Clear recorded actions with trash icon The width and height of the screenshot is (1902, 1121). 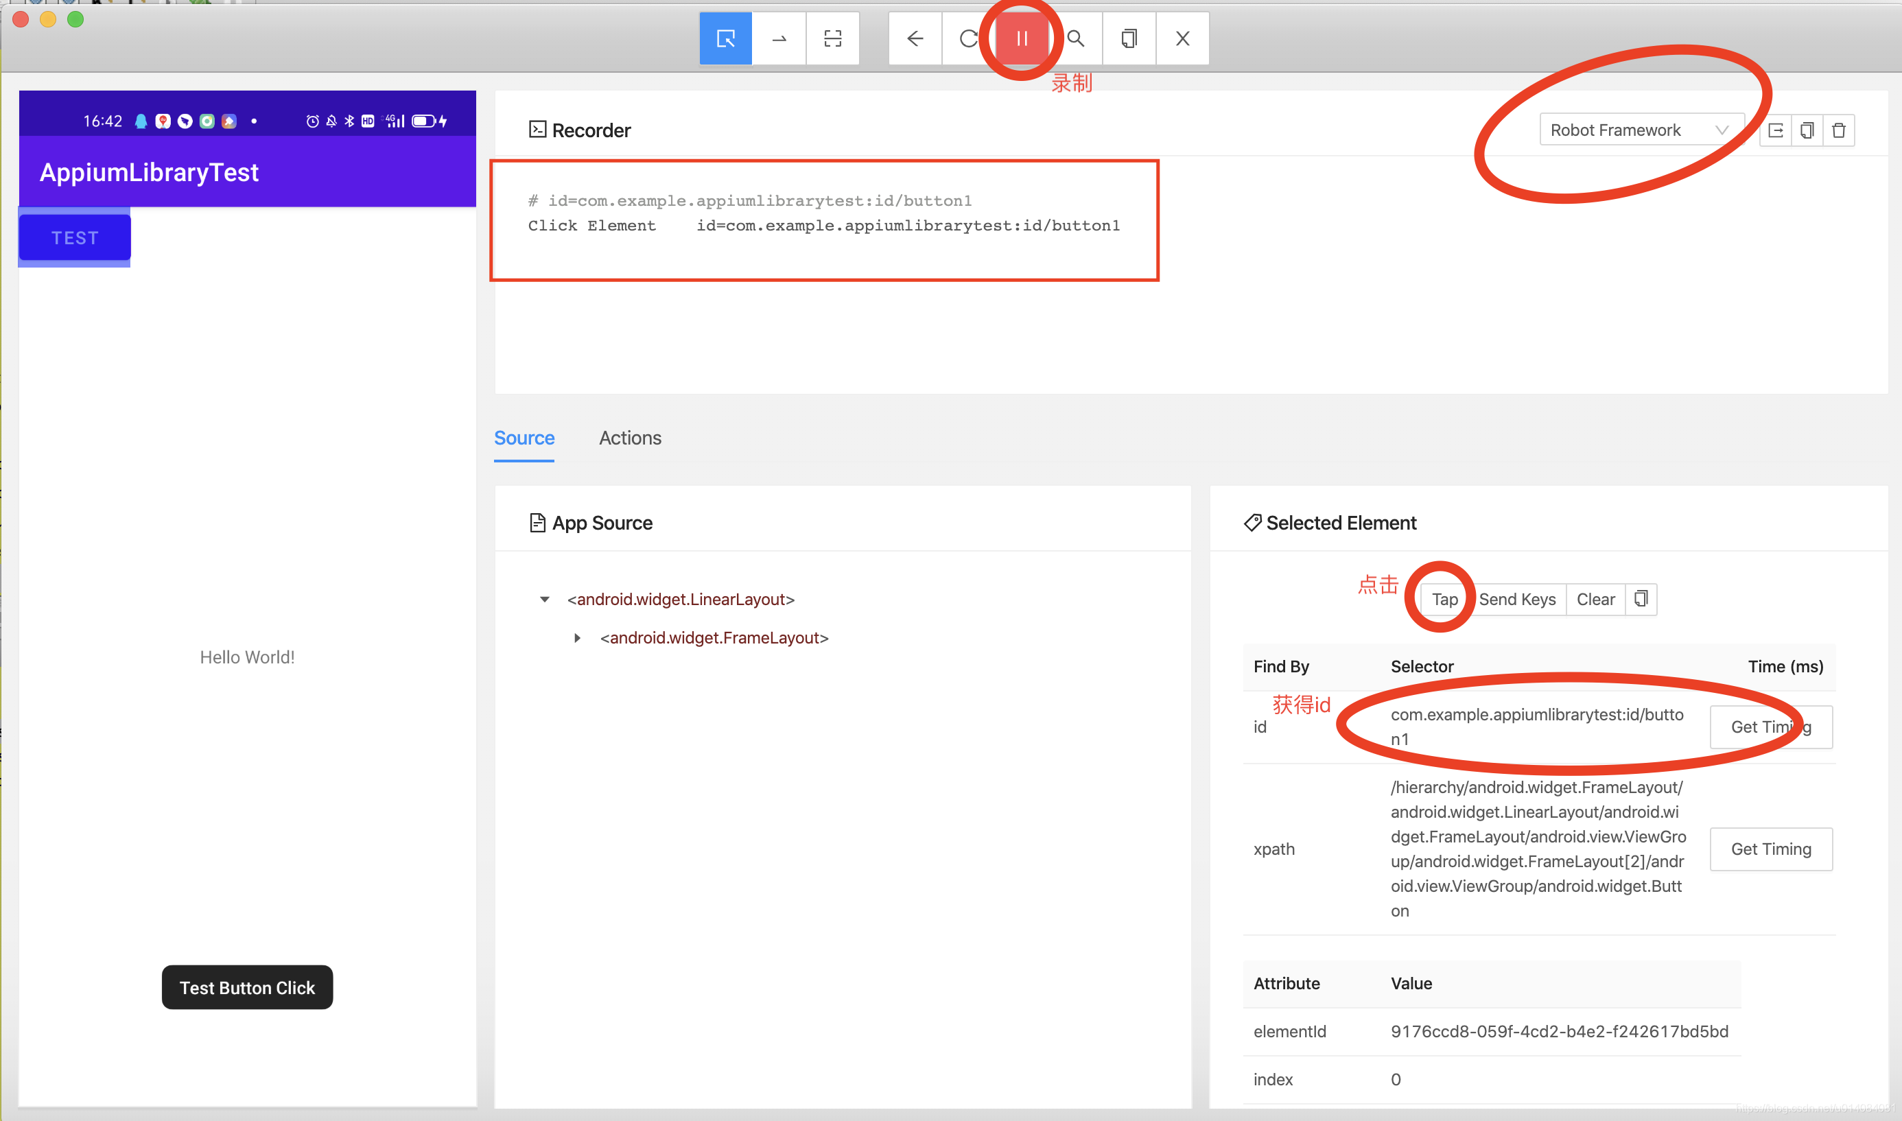click(x=1839, y=130)
